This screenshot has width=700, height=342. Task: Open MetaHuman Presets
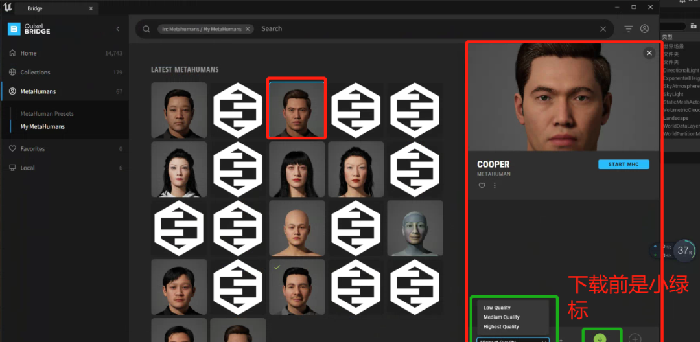coord(47,114)
